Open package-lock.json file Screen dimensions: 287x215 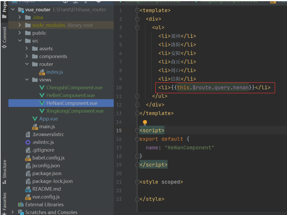pos(52,181)
